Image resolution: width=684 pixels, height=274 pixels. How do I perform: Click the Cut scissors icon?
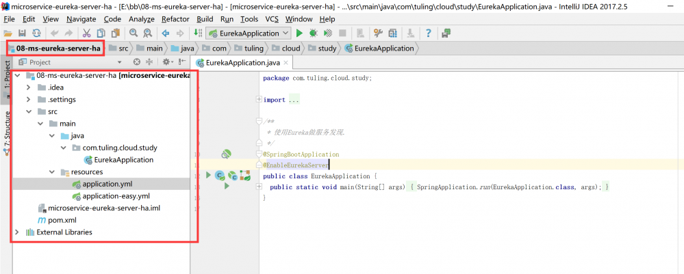[x=86, y=33]
